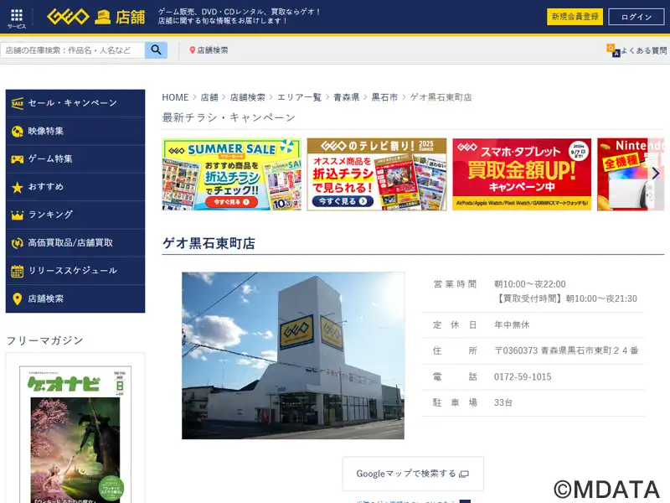The height and width of the screenshot is (503, 670).
Task: Open スマホ・タブレット買取金額UP banner
Action: [522, 174]
